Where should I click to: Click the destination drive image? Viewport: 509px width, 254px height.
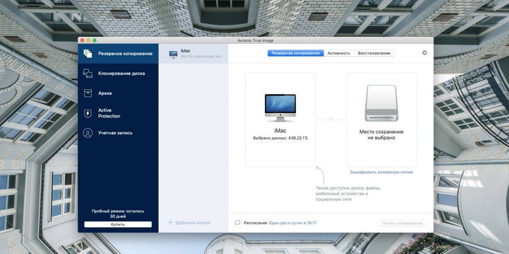pos(381,103)
